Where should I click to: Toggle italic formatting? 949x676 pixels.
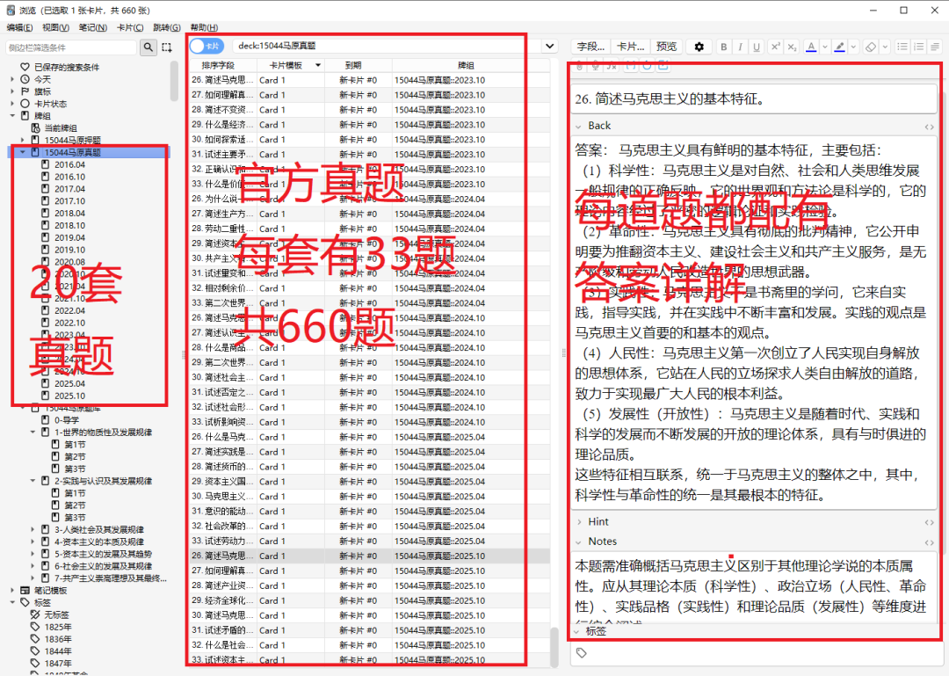click(x=740, y=47)
